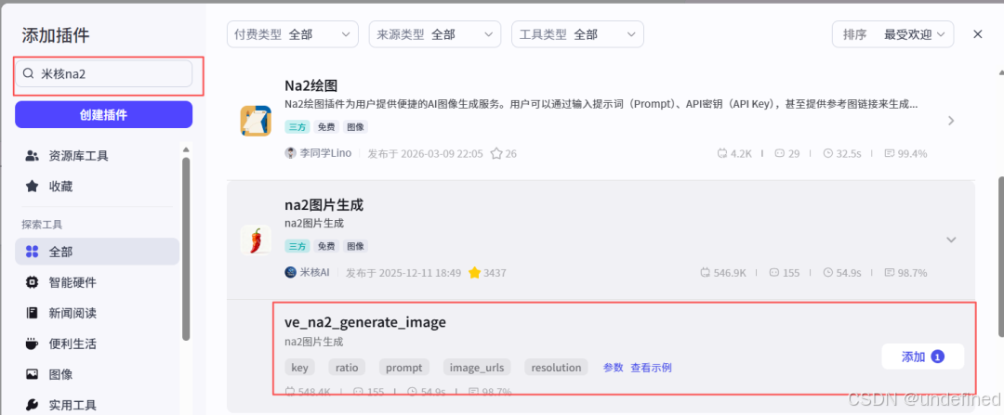Screen dimensions: 1004x415
Task: Click author 米核AI
Action: pos(314,273)
